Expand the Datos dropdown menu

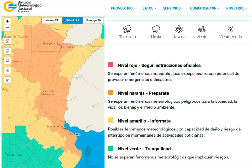click(x=149, y=8)
